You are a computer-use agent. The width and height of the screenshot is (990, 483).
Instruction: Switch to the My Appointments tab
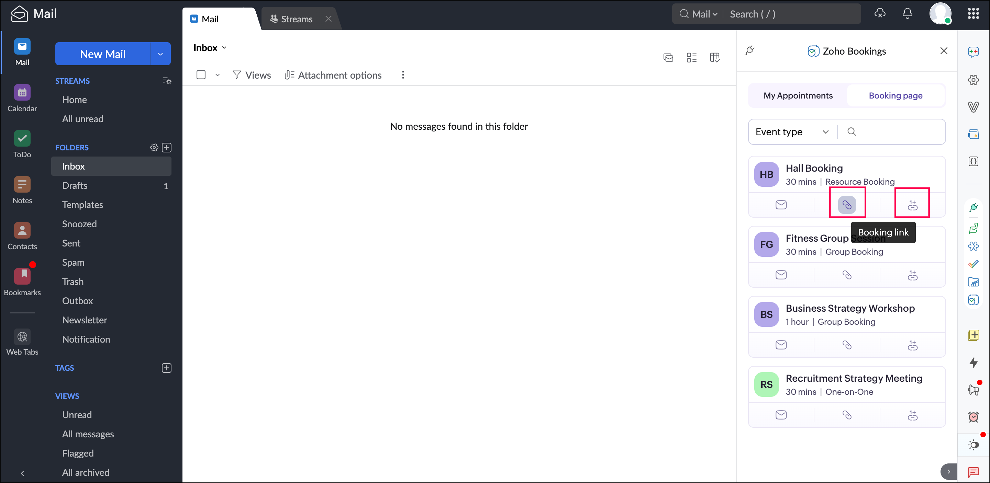coord(798,95)
